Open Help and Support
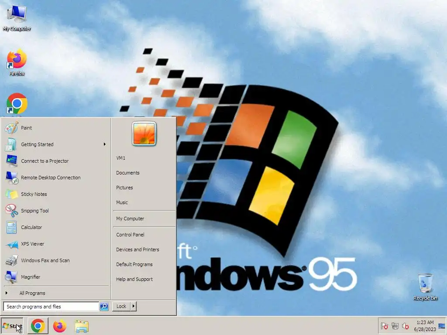447x335 pixels. tap(134, 279)
